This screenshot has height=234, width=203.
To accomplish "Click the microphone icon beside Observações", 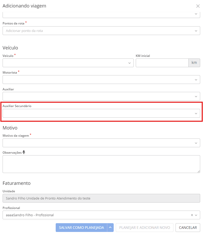I will 24,152.
